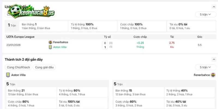Viewport: 218px width, 109px height.
Task: Click Fenerbahce crest in match row
Action: pos(50,42)
